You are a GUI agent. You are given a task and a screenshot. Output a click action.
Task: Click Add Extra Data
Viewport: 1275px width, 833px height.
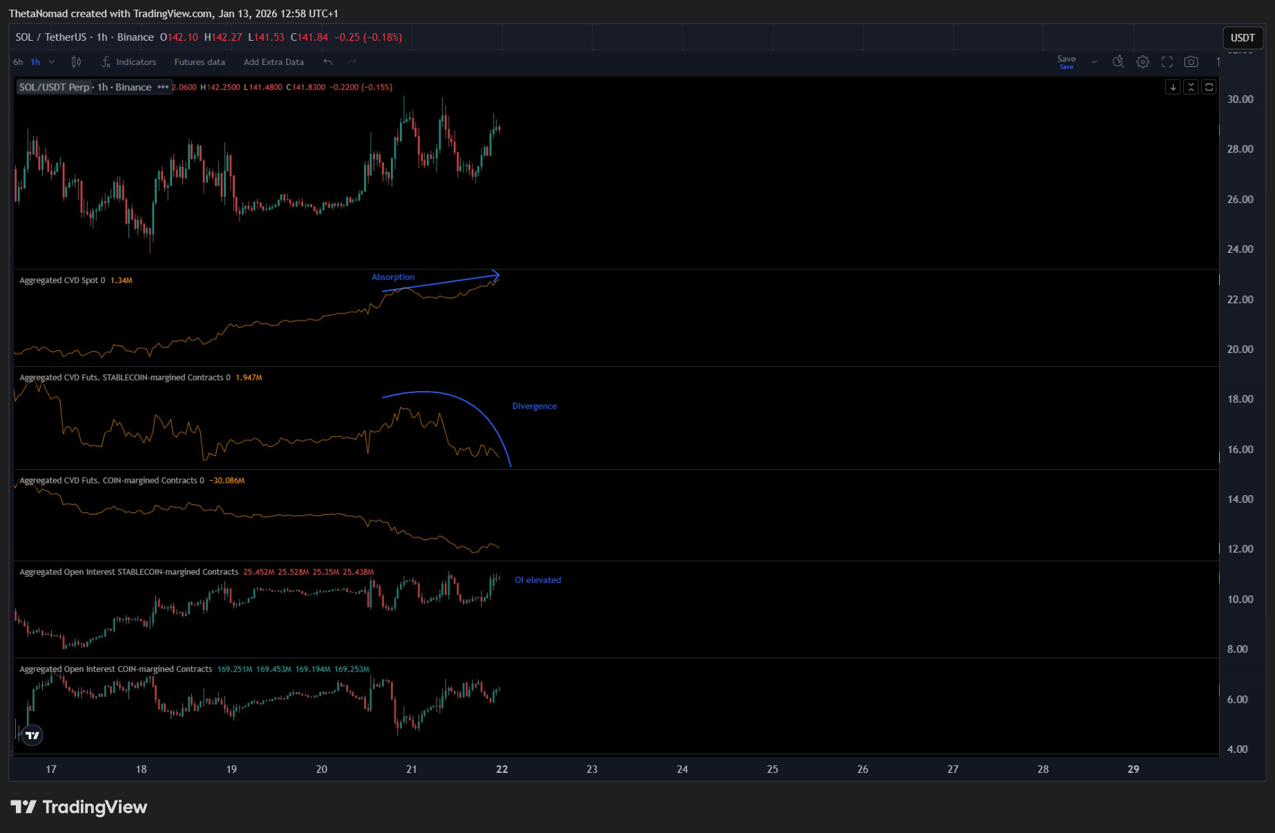pyautogui.click(x=274, y=61)
